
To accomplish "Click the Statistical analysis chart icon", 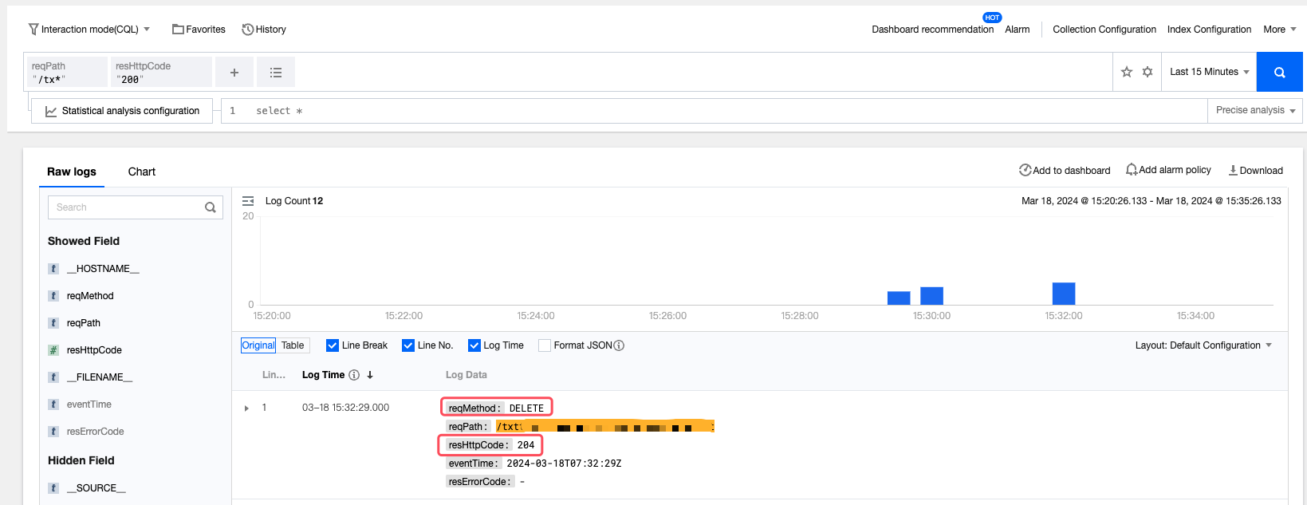I will pos(51,112).
